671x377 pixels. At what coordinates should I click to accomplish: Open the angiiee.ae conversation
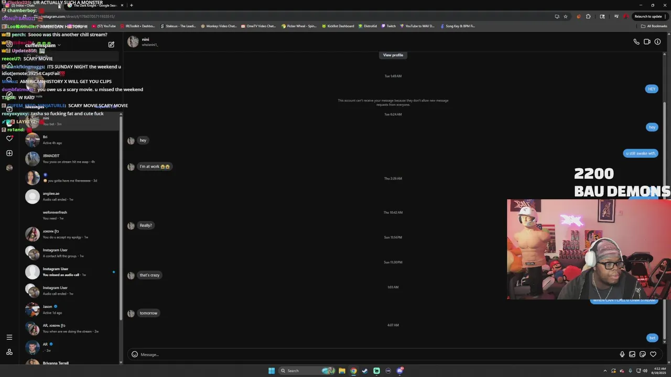click(x=70, y=196)
